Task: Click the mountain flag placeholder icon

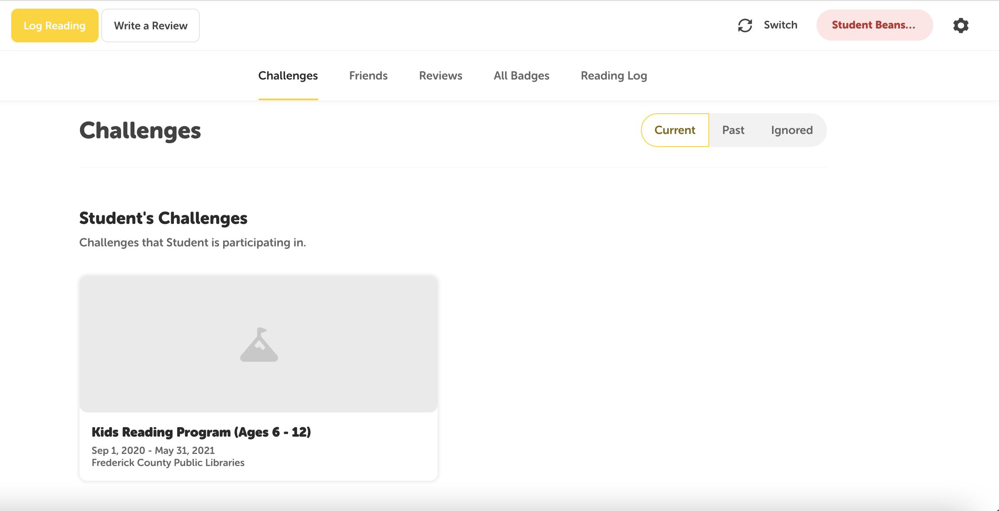Action: tap(259, 345)
